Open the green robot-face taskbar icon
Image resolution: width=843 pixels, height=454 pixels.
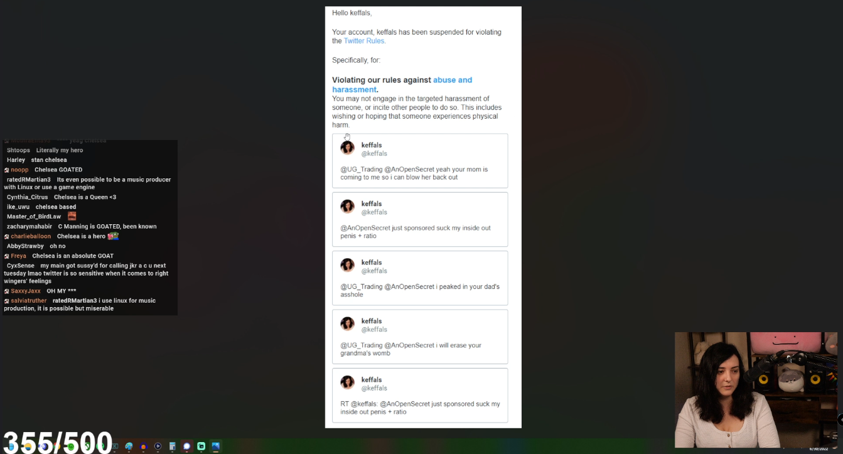click(x=201, y=446)
